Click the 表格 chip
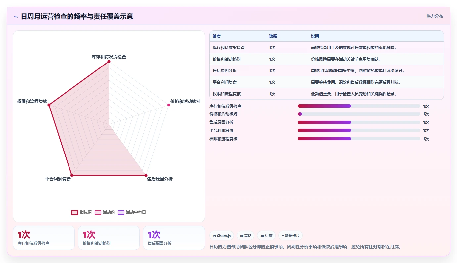 tap(246, 236)
